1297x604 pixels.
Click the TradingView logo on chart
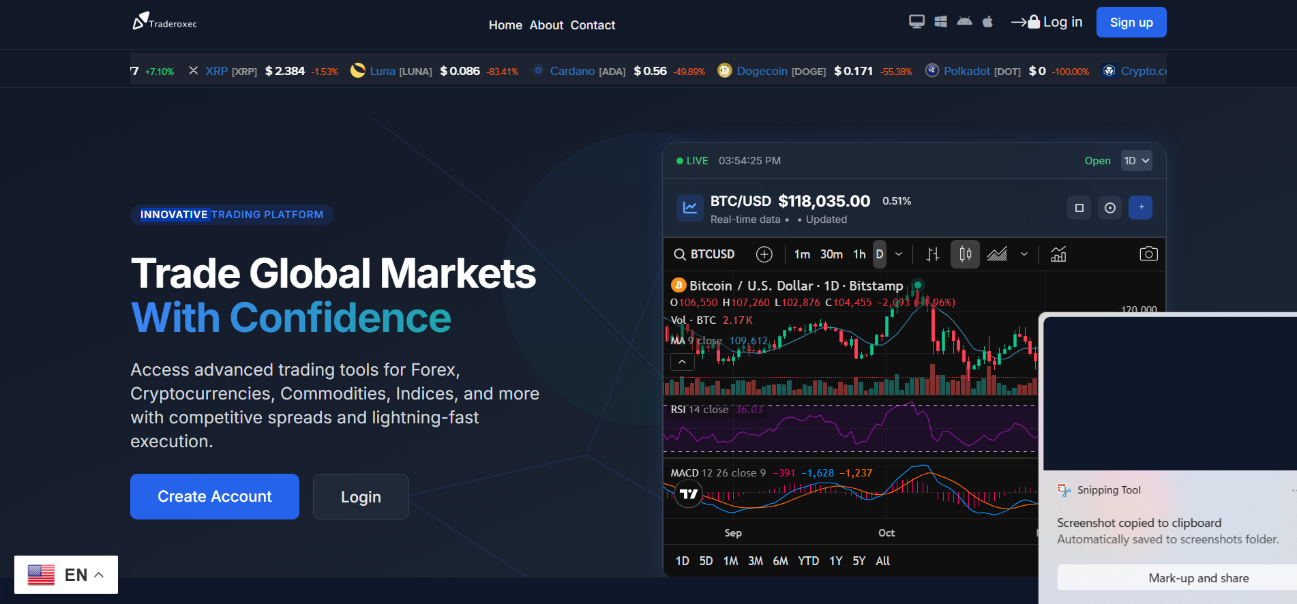(x=689, y=494)
